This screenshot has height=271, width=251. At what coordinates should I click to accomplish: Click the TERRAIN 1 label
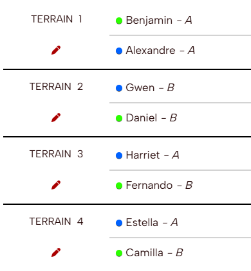[57, 19]
